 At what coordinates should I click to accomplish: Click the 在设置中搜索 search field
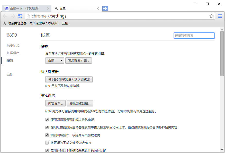click(x=194, y=36)
